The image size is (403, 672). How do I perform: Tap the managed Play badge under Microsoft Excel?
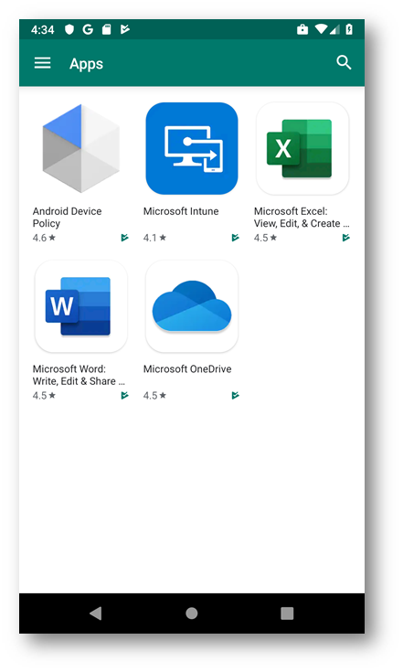tap(346, 238)
